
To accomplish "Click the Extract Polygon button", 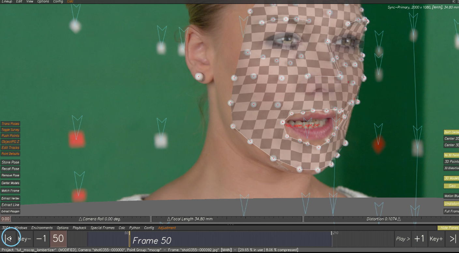I will pos(10,212).
